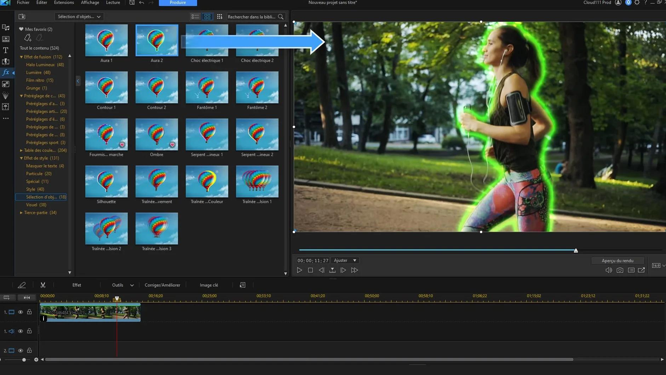Collapse the Préréglage de c... category
666x375 pixels.
pos(21,96)
